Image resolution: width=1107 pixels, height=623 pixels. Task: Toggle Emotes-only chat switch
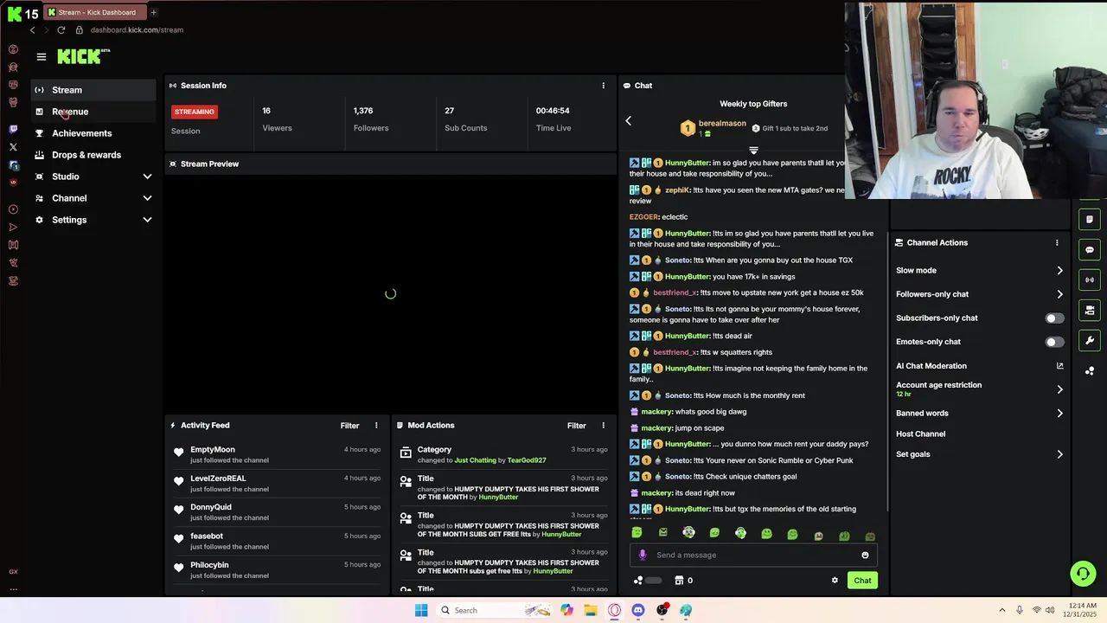coord(1054,342)
